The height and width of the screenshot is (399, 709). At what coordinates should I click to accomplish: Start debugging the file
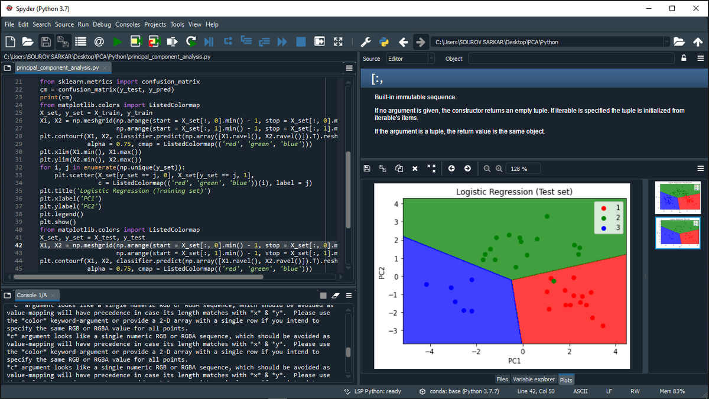tap(209, 42)
